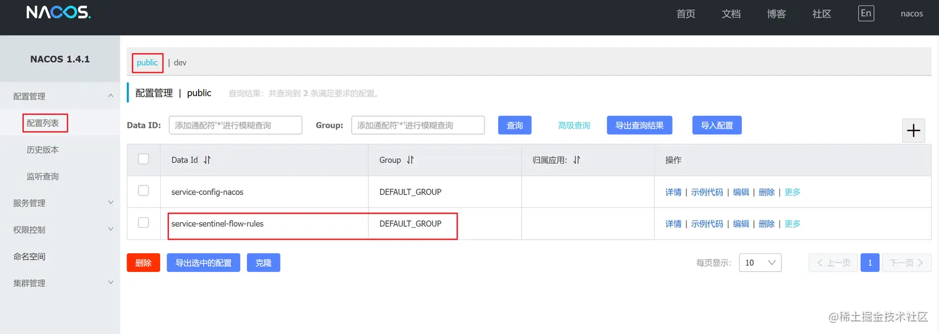Click 导入配置 button
The image size is (939, 334).
click(x=717, y=125)
